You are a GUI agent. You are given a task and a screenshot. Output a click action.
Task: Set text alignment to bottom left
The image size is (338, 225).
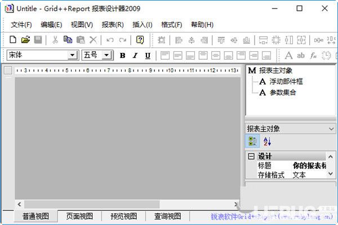[190, 55]
